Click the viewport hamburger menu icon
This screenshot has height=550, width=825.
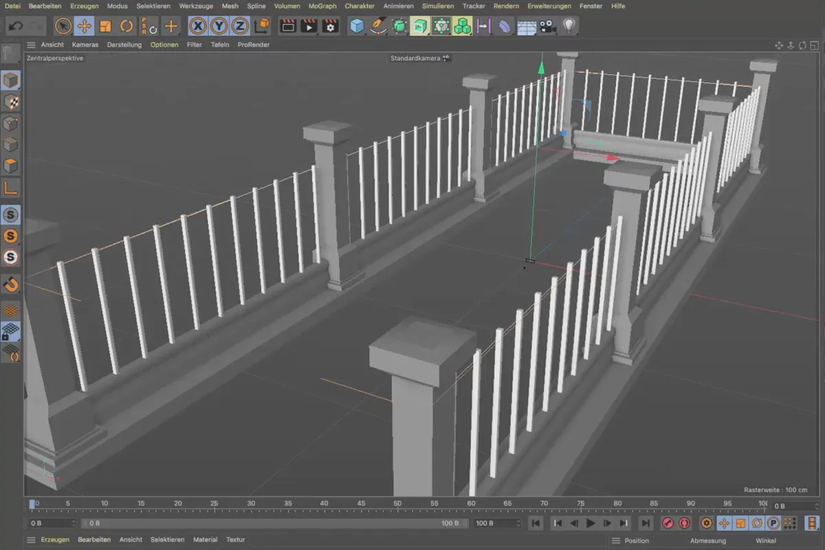click(31, 45)
